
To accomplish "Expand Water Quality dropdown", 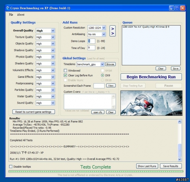I will (x=53, y=96).
